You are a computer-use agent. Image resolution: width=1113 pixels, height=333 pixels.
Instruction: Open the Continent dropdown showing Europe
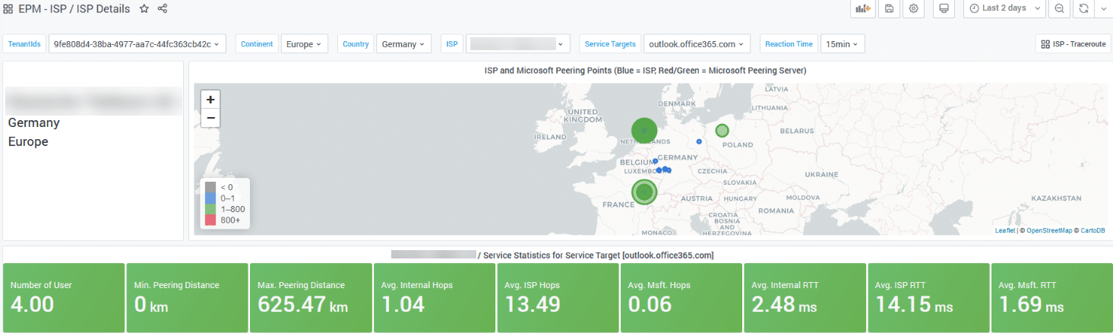pos(304,44)
